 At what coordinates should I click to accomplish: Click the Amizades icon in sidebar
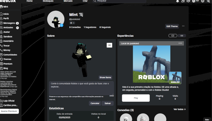point(1,27)
